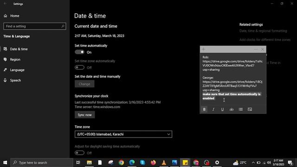Toggle Set time zone automatically switch

[79, 67]
